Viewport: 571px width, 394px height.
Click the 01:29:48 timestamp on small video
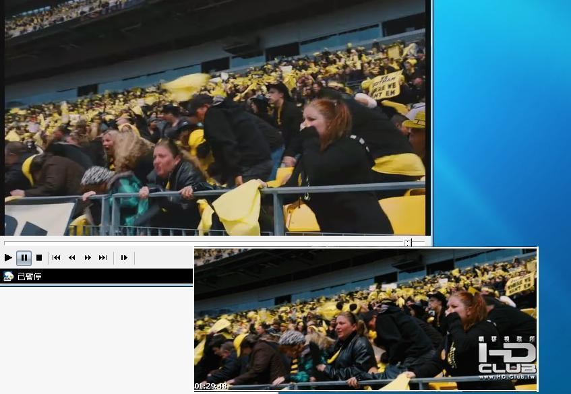[211, 386]
